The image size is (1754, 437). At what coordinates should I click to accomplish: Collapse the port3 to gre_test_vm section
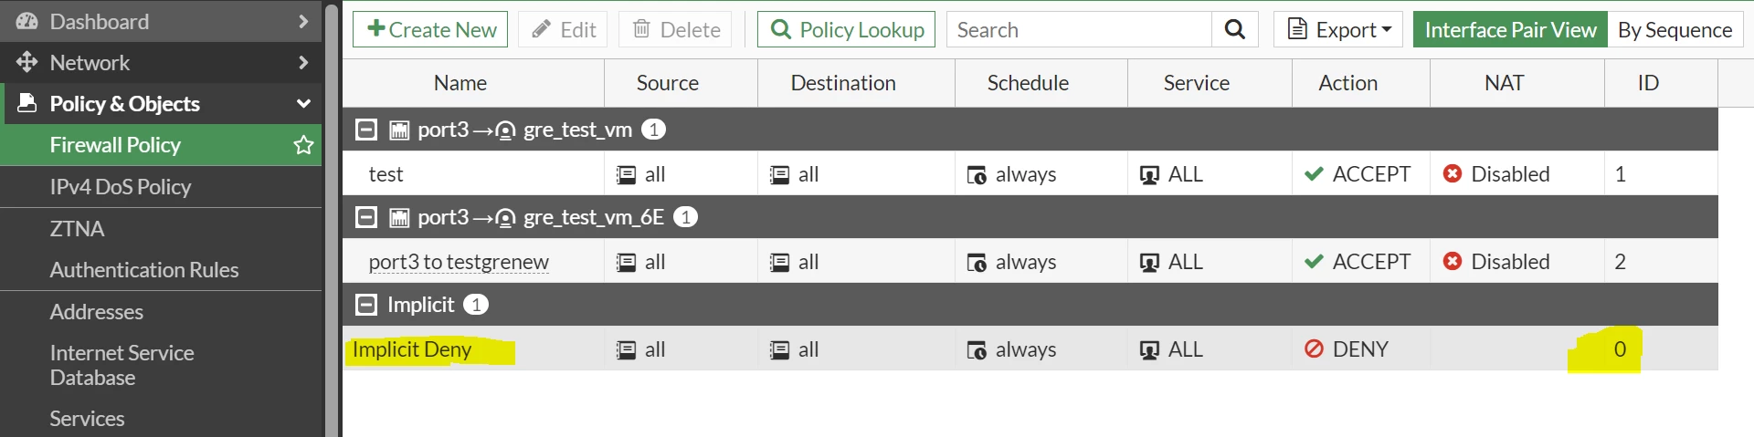(x=365, y=130)
